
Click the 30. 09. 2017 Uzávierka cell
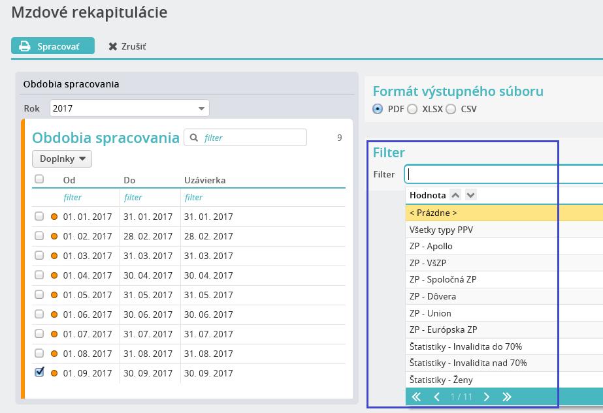coord(208,373)
